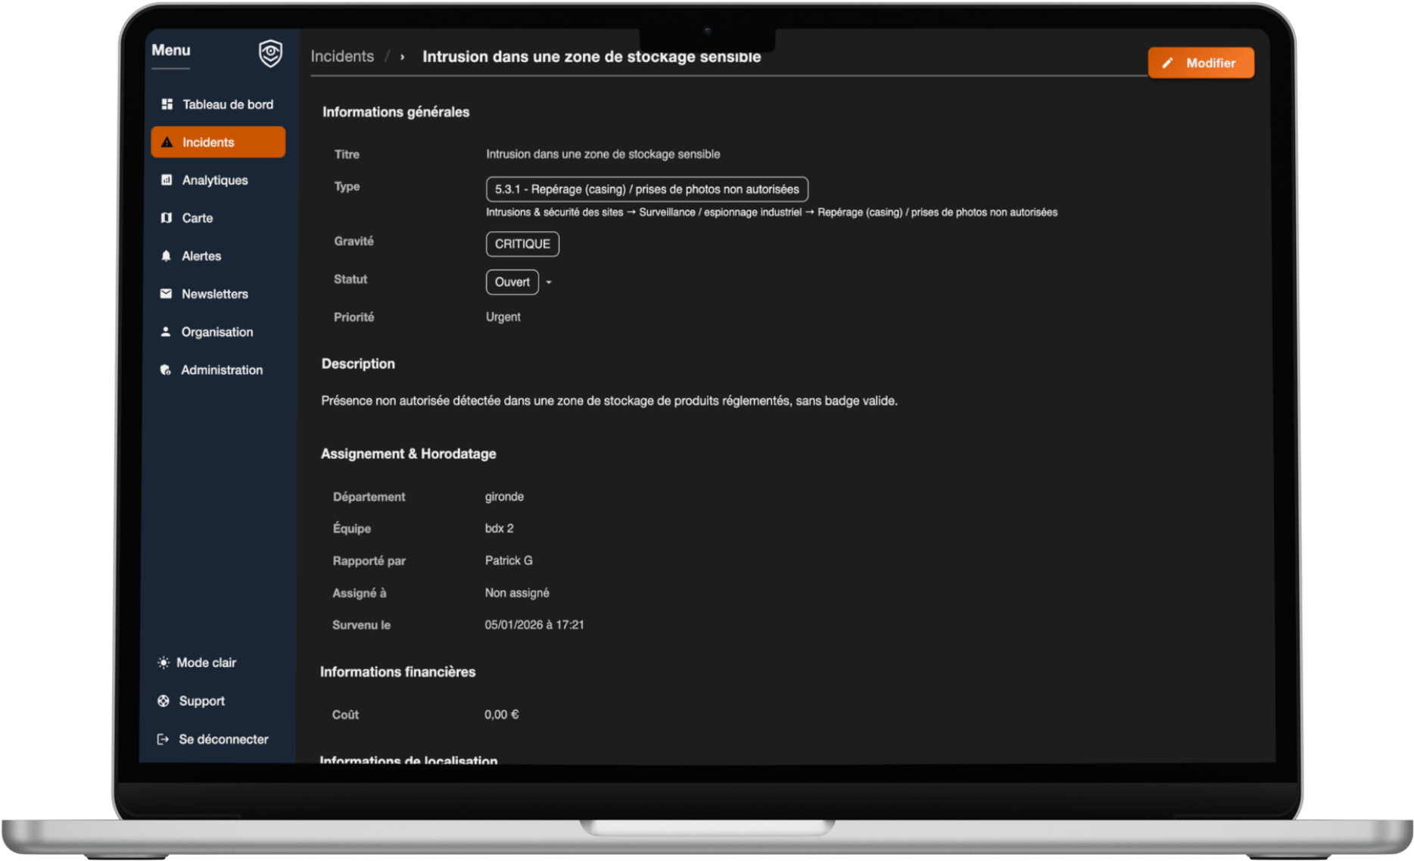Click the Organisation person icon
The image size is (1414, 861).
click(166, 332)
